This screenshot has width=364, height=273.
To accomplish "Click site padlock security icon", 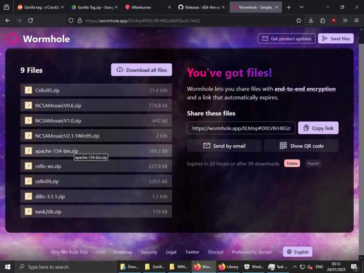I will [x=80, y=21].
